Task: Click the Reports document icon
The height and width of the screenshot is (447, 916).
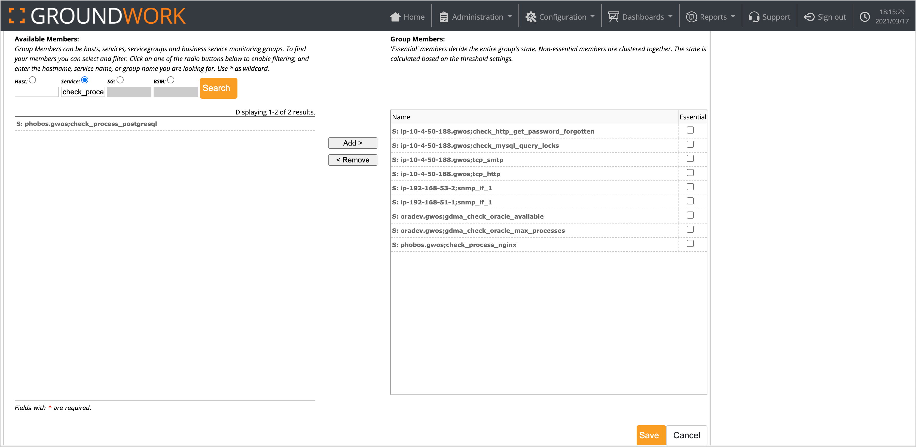Action: click(x=691, y=17)
